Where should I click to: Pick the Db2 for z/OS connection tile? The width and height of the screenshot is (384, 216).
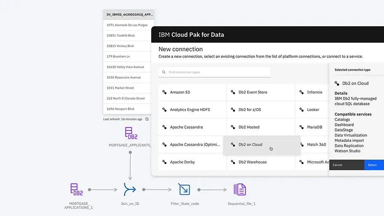[x=261, y=110]
